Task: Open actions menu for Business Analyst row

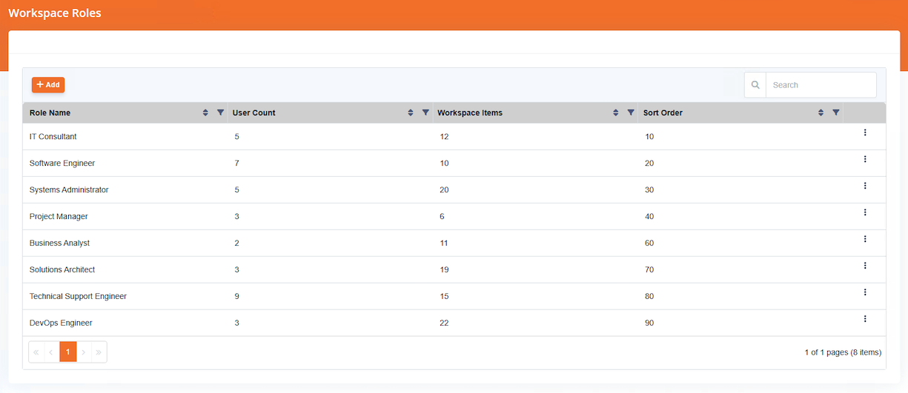Action: (865, 239)
